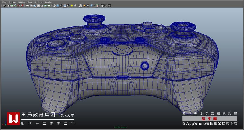Click the Screen Space Ambient Occlusion icon

[81, 6]
